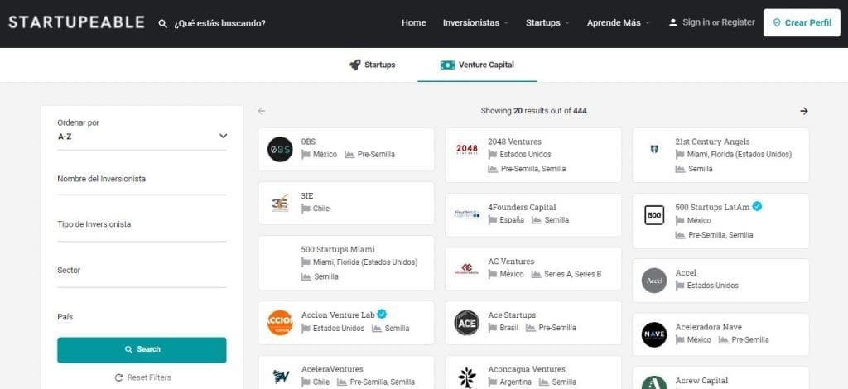Expand the Aprende Más menu
The height and width of the screenshot is (389, 848).
618,22
